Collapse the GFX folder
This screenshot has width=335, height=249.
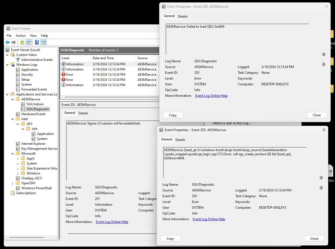[18, 124]
